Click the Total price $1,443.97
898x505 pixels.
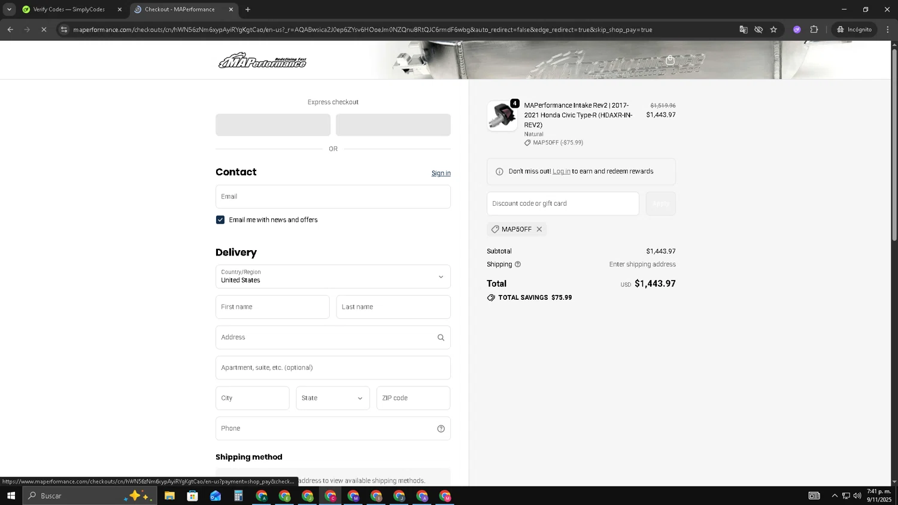coord(655,284)
